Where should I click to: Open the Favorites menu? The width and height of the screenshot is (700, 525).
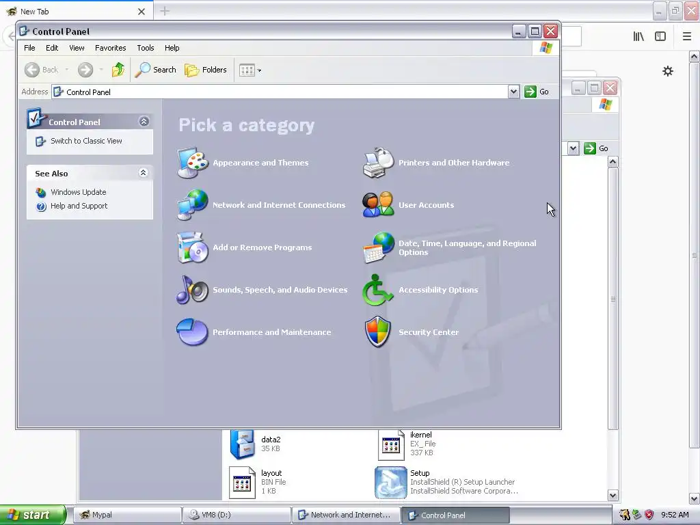110,48
